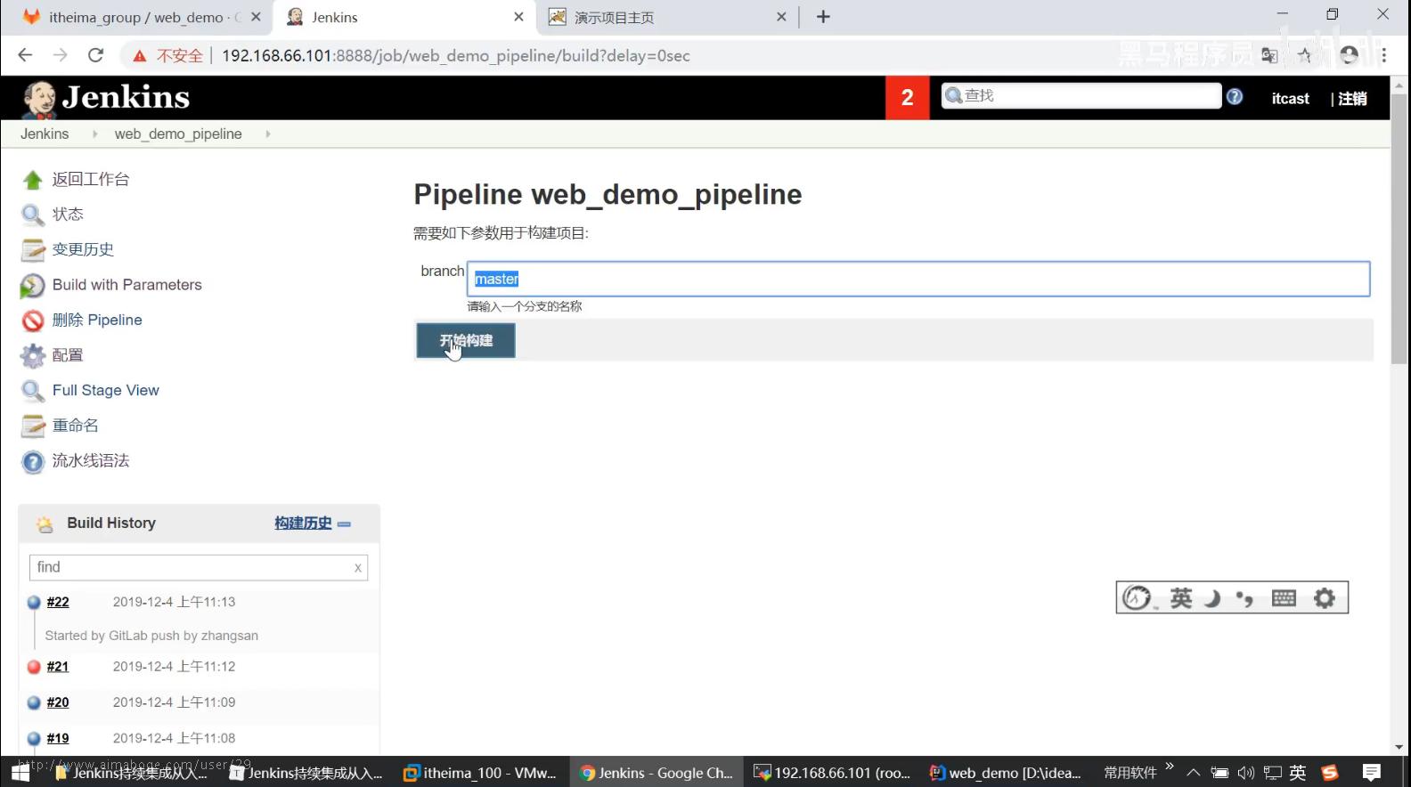The height and width of the screenshot is (787, 1411).
Task: Click the Build History find field
Action: [199, 568]
